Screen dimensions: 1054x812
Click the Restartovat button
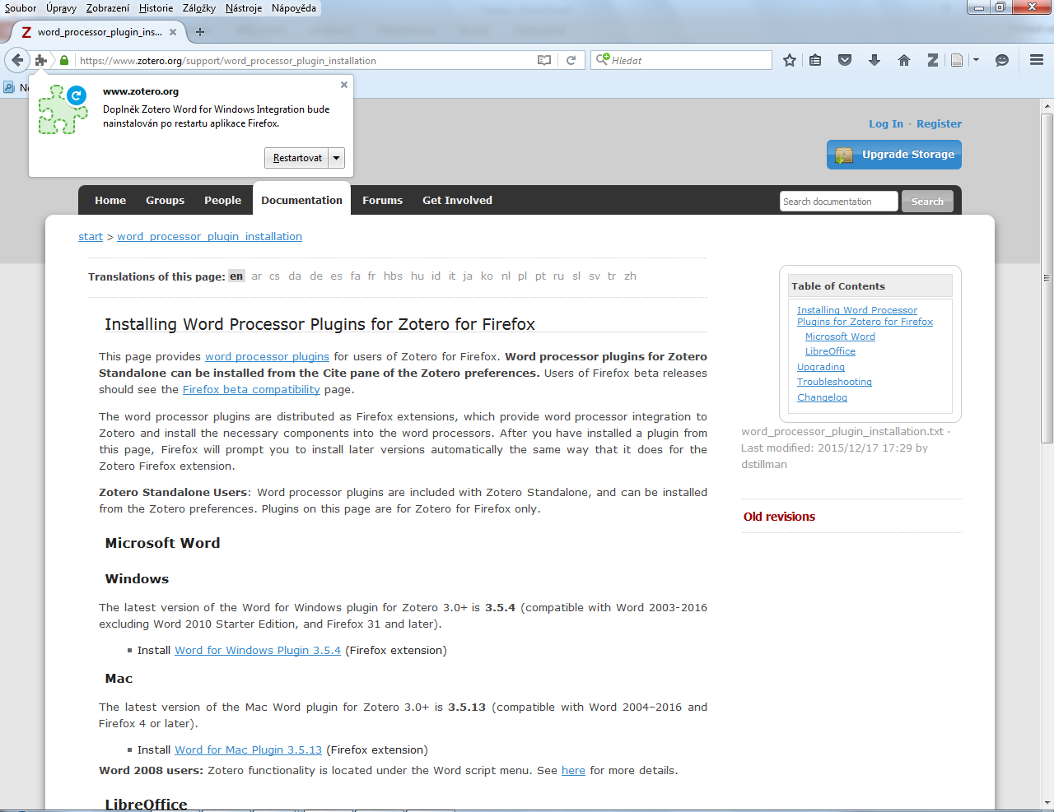click(x=297, y=158)
